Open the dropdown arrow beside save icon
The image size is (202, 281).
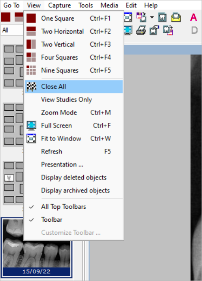click(x=152, y=17)
